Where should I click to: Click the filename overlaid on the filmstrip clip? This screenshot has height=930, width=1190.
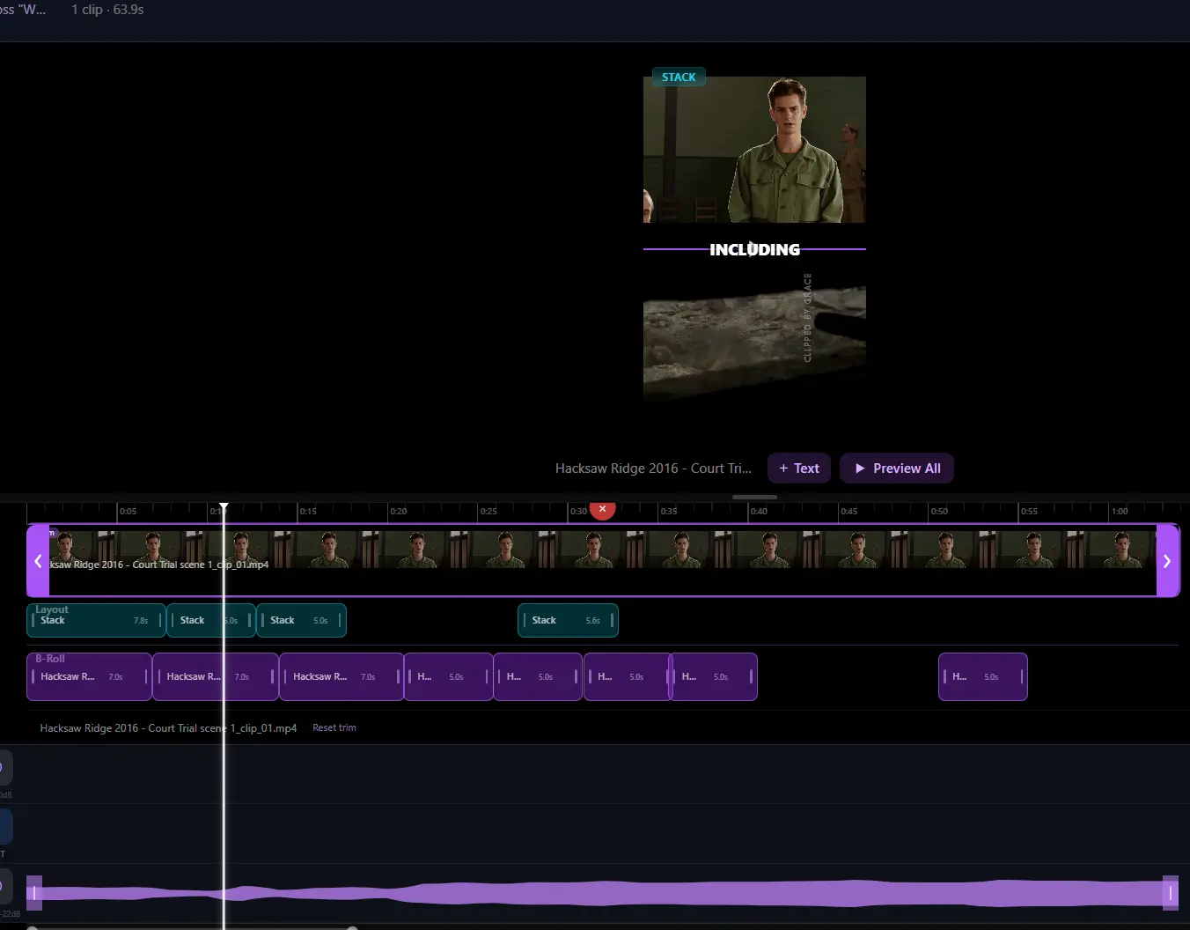pos(158,565)
